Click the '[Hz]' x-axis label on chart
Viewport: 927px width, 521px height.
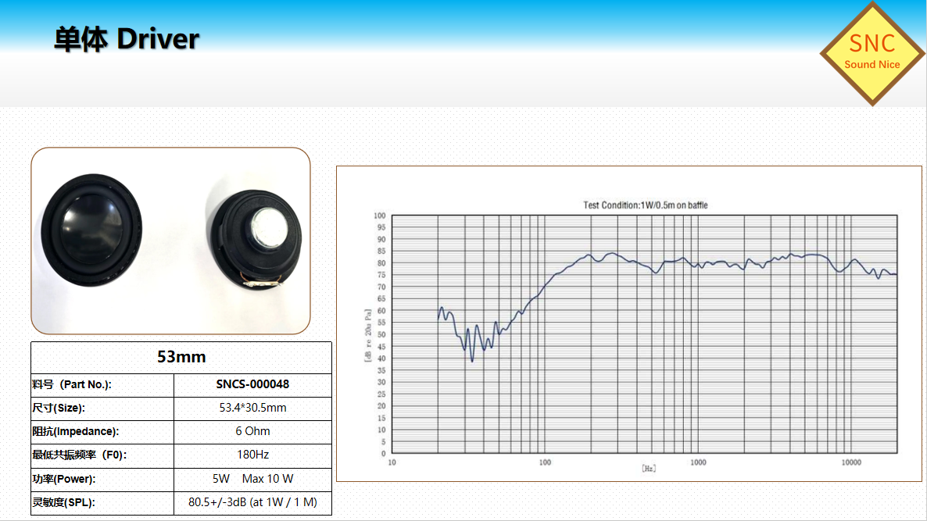pyautogui.click(x=648, y=469)
